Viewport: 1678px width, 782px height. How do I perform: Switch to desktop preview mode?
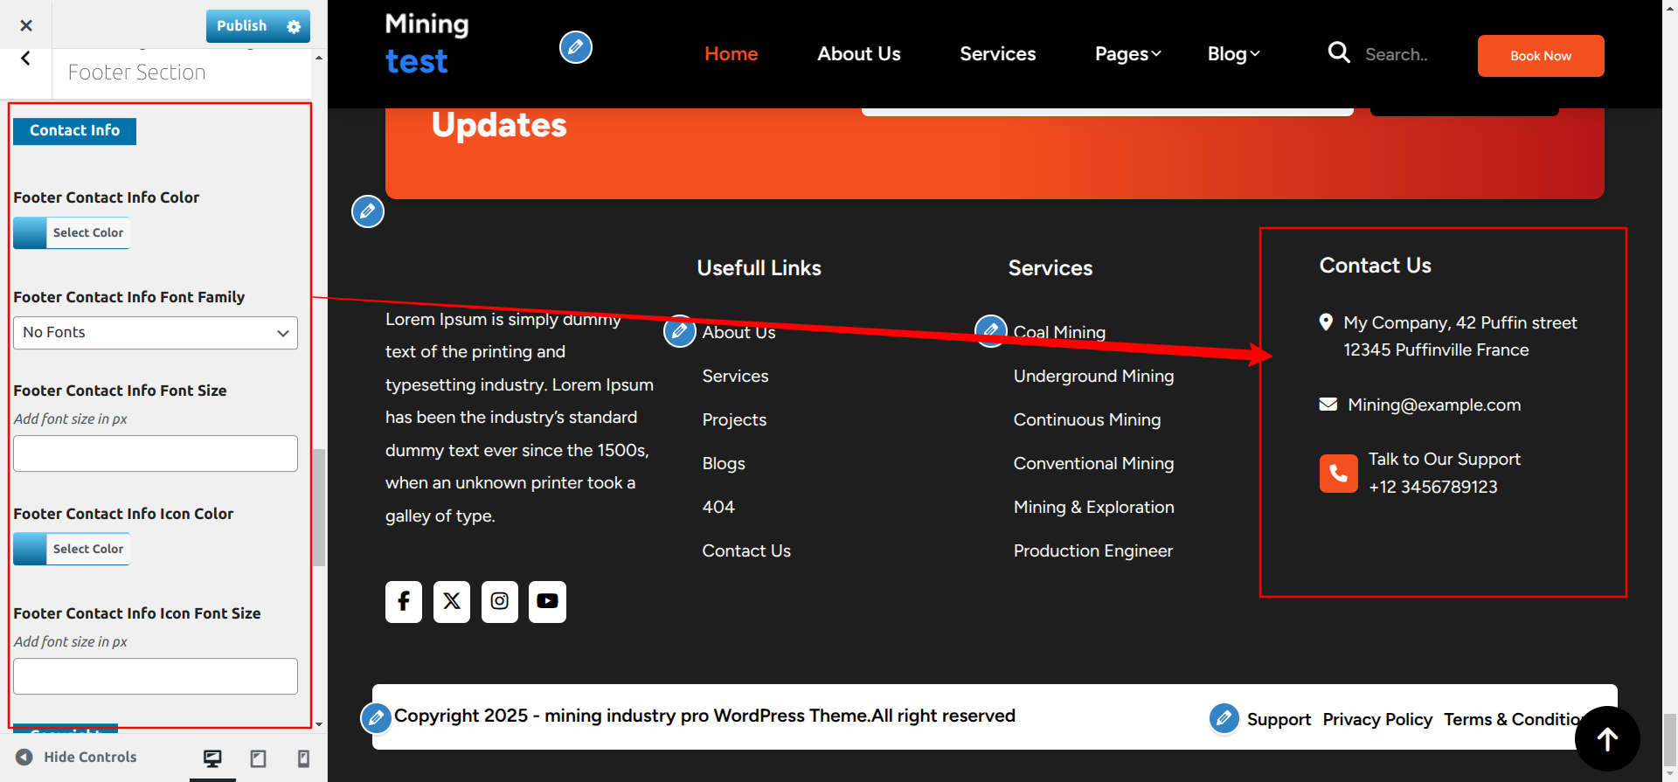[x=212, y=758]
